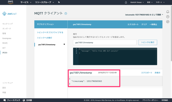
Task: Go to オンボード in the sidebar
Action: 7,29
